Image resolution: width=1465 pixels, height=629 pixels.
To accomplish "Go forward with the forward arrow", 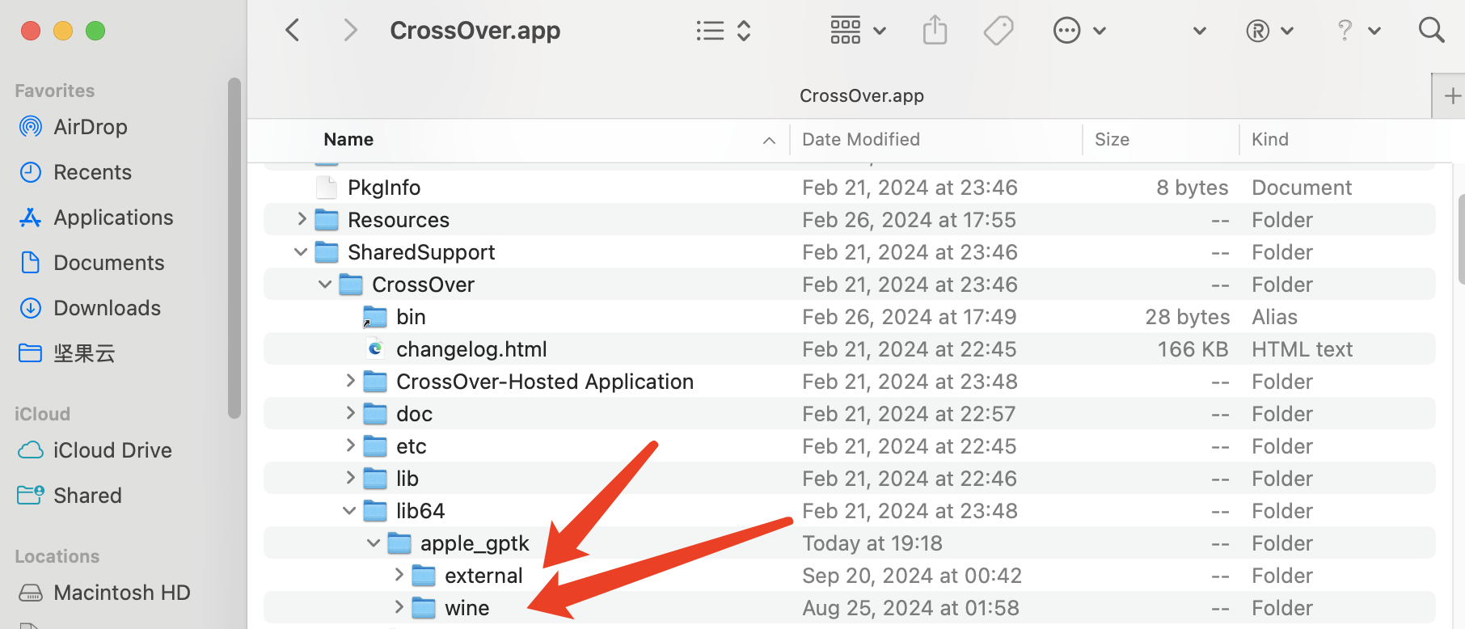I will click(350, 31).
